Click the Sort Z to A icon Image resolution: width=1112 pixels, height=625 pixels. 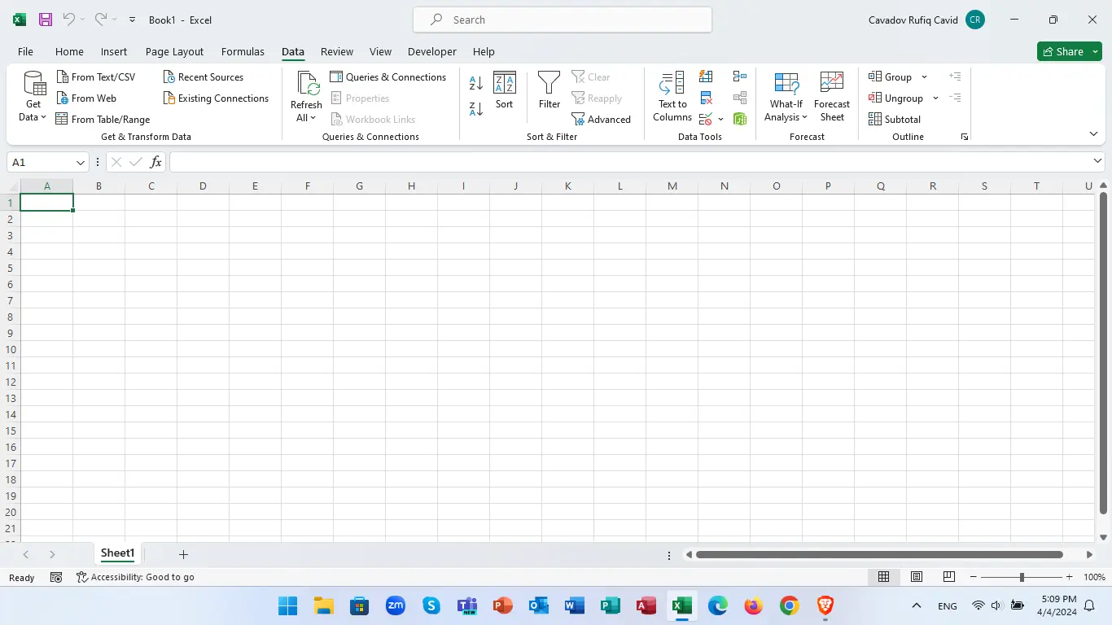pyautogui.click(x=476, y=108)
